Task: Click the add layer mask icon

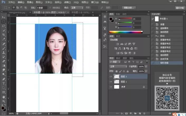Action: (126, 114)
